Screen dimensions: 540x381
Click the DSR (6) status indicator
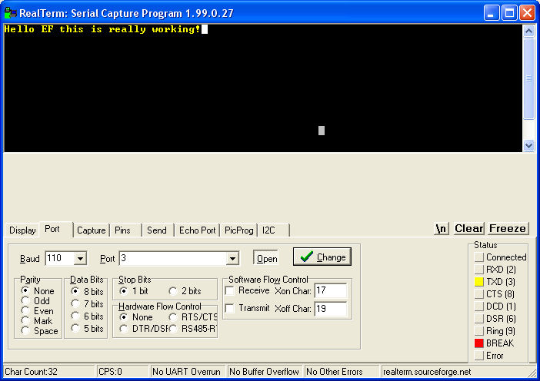click(x=478, y=319)
